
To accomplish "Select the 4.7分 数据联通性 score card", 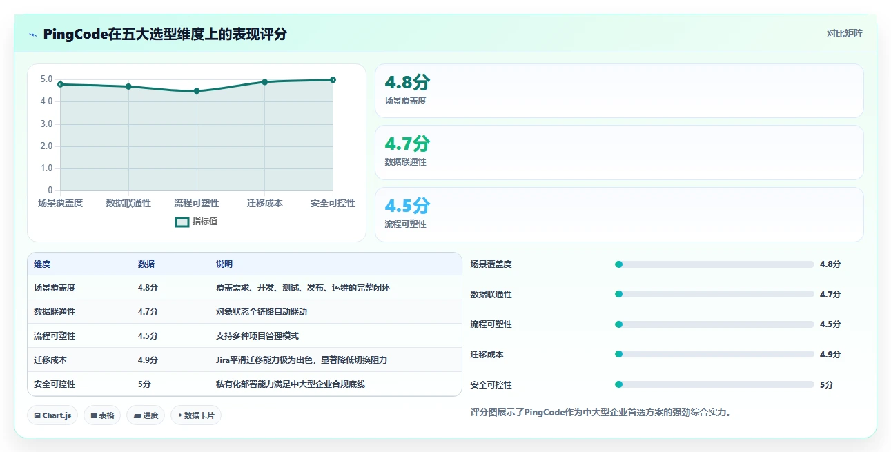I will click(619, 153).
